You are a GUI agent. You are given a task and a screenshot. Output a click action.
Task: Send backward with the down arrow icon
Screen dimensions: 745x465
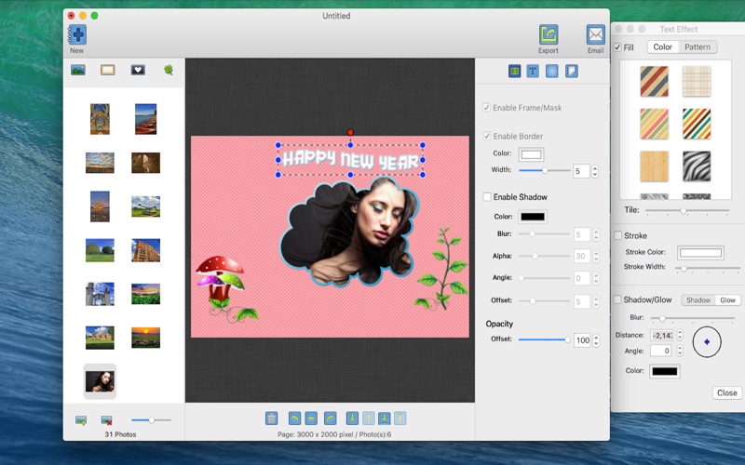352,418
